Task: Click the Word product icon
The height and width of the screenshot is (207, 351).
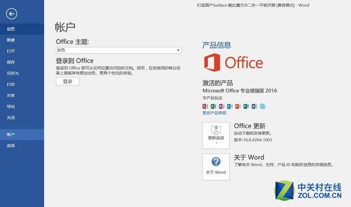Action: (254, 106)
